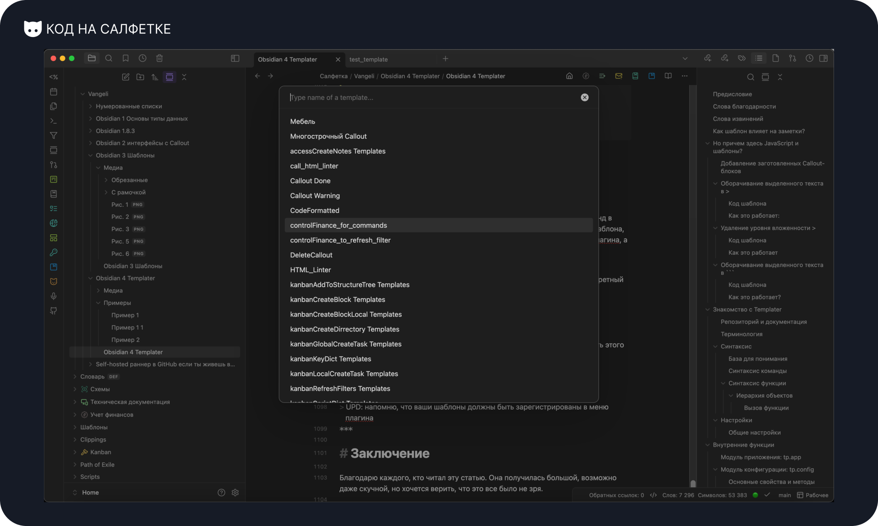This screenshot has width=878, height=526.
Task: Expand Path of Exile folder
Action: point(75,465)
